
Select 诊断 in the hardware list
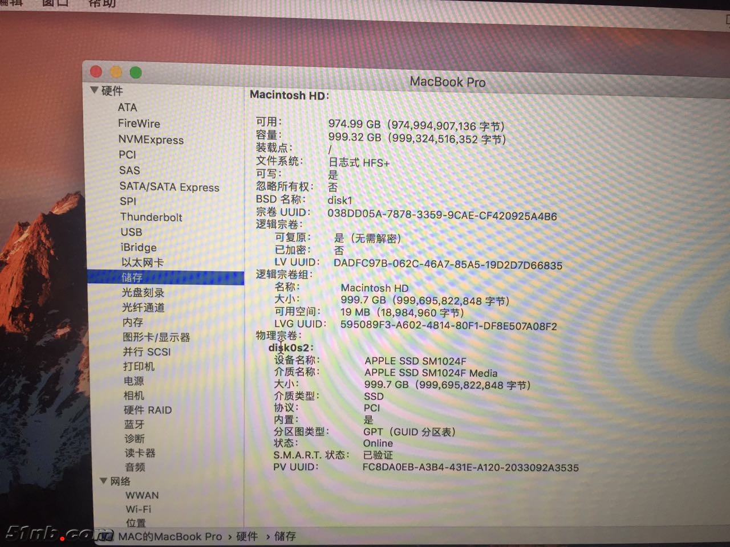point(135,438)
